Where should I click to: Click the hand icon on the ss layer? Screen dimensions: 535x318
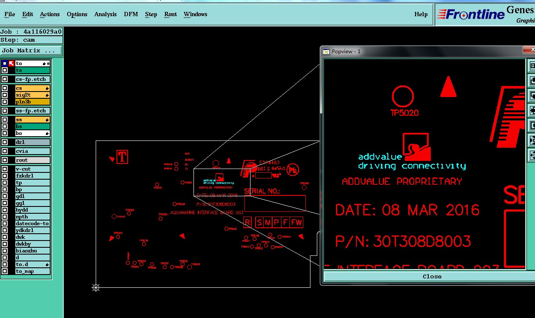click(48, 120)
